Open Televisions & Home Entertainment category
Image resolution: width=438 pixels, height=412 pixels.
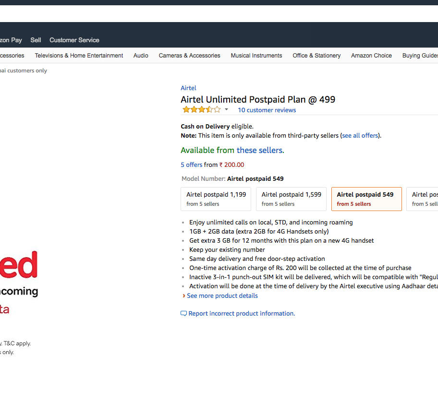point(79,56)
